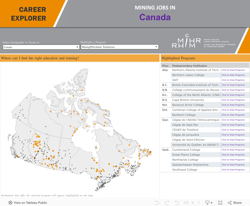
Task: Select the Northern Lakes College row
Action: click(x=188, y=75)
